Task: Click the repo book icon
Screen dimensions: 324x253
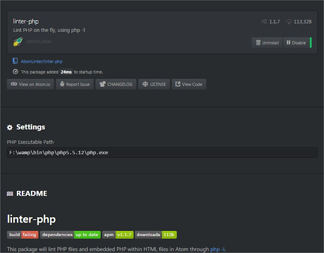Action: (15, 61)
